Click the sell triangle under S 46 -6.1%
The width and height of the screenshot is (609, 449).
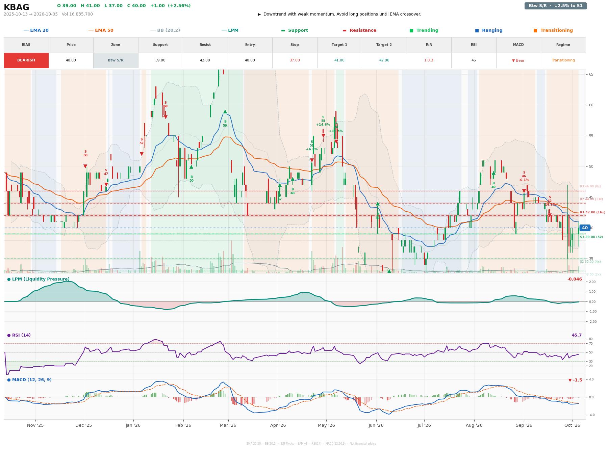point(524,191)
